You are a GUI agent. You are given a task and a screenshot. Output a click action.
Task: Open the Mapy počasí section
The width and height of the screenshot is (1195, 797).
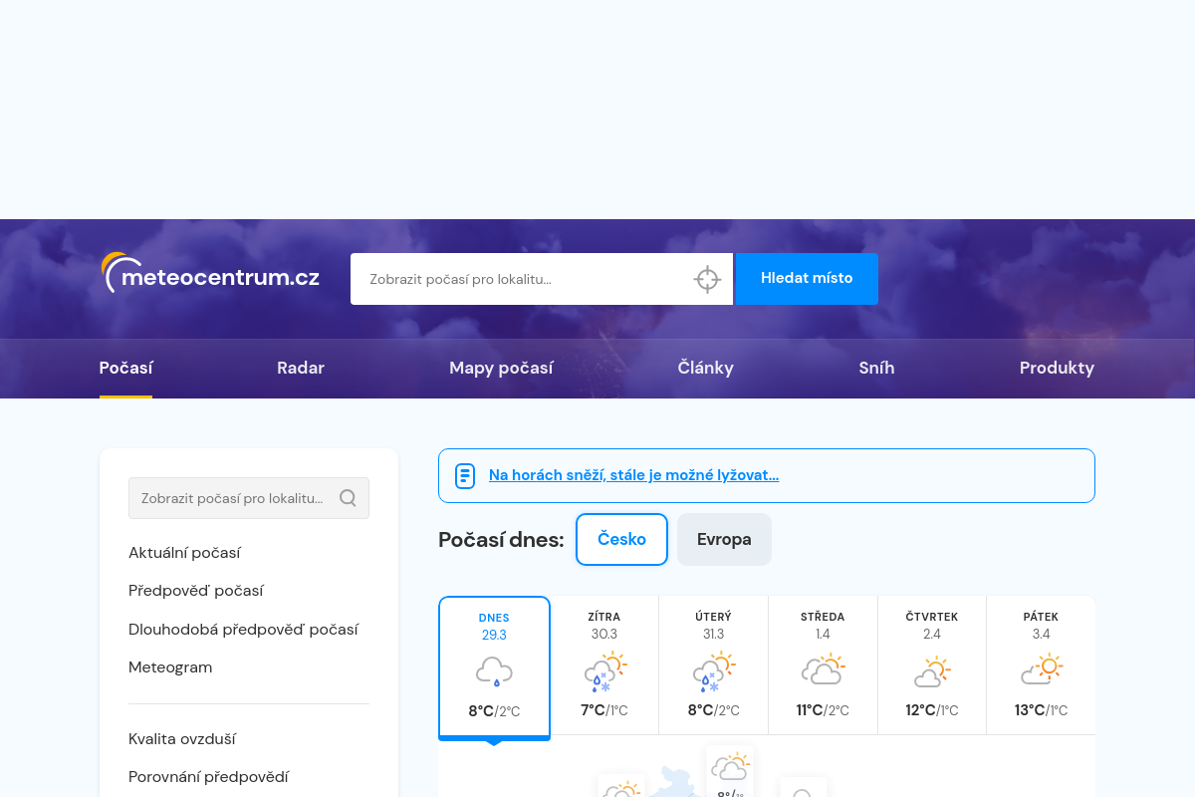click(501, 368)
